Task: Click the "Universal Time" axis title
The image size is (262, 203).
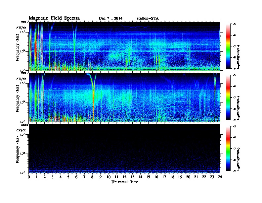Action: 125,182
